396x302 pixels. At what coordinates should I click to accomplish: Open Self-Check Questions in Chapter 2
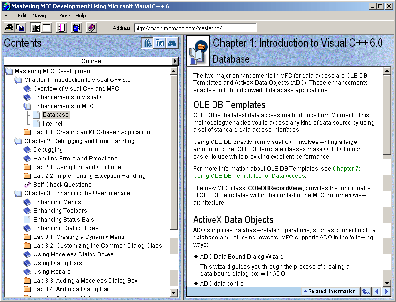pos(62,185)
